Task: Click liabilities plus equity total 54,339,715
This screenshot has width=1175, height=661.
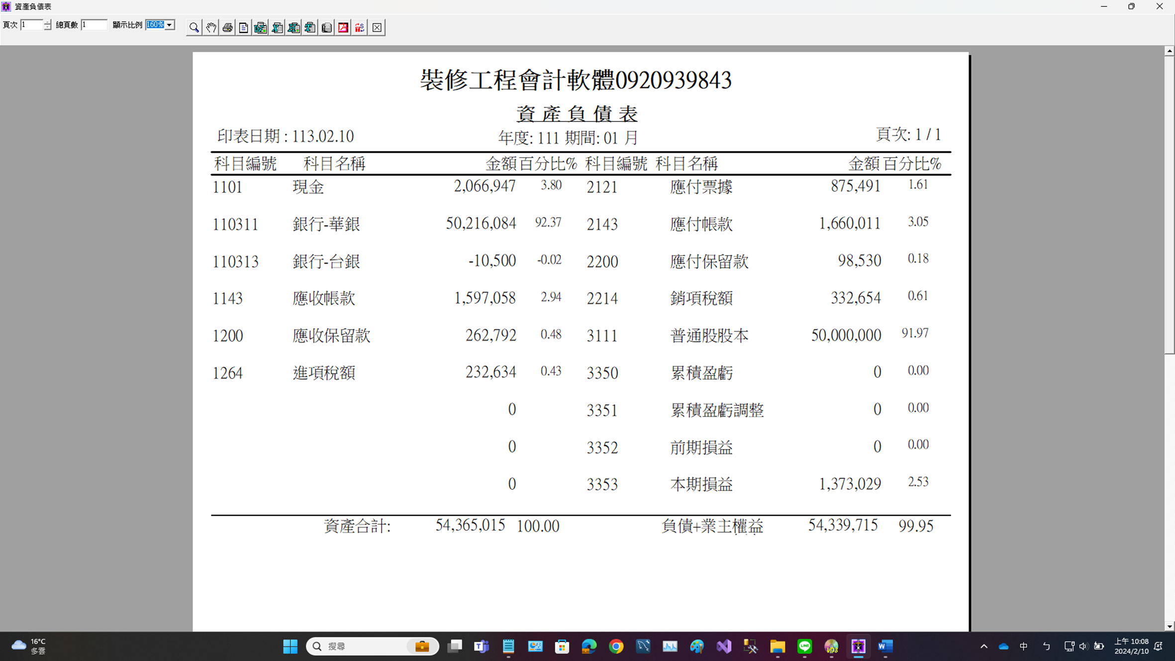Action: [x=843, y=525]
